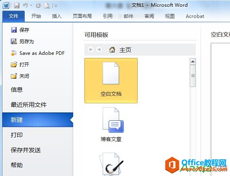This screenshot has height=176, width=230.
Task: Select 新建 in the file menu
Action: (38, 120)
